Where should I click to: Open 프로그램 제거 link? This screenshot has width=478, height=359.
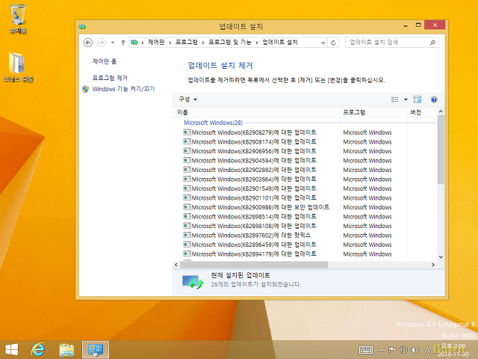pyautogui.click(x=110, y=78)
